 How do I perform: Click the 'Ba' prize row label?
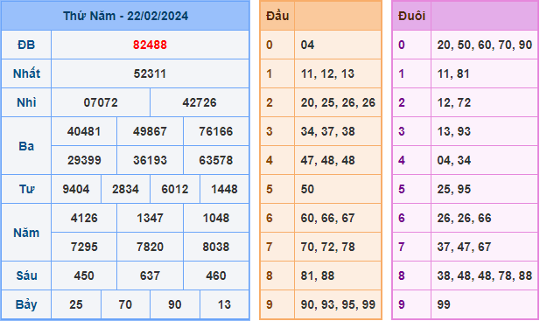pos(26,146)
